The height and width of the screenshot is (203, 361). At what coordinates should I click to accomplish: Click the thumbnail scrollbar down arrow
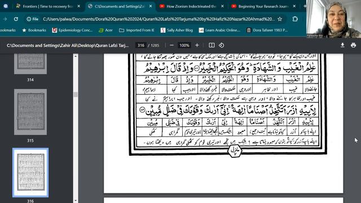click(76, 201)
